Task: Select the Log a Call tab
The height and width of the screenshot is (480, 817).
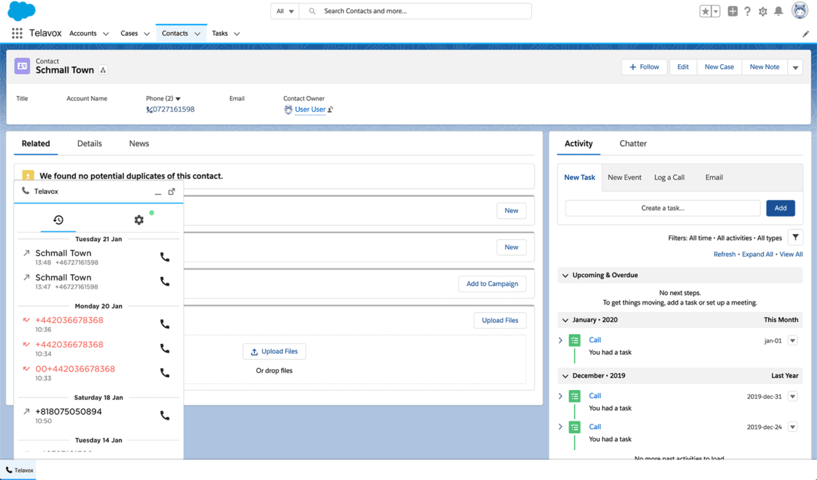Action: (x=669, y=177)
